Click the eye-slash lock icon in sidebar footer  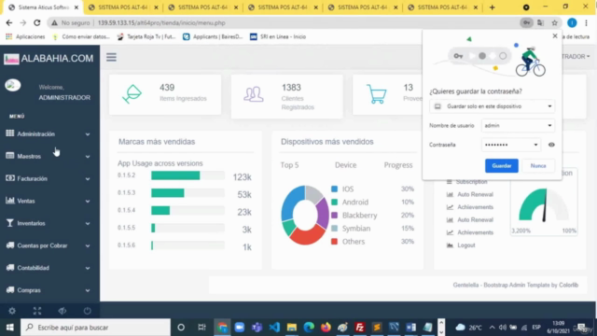(x=62, y=311)
